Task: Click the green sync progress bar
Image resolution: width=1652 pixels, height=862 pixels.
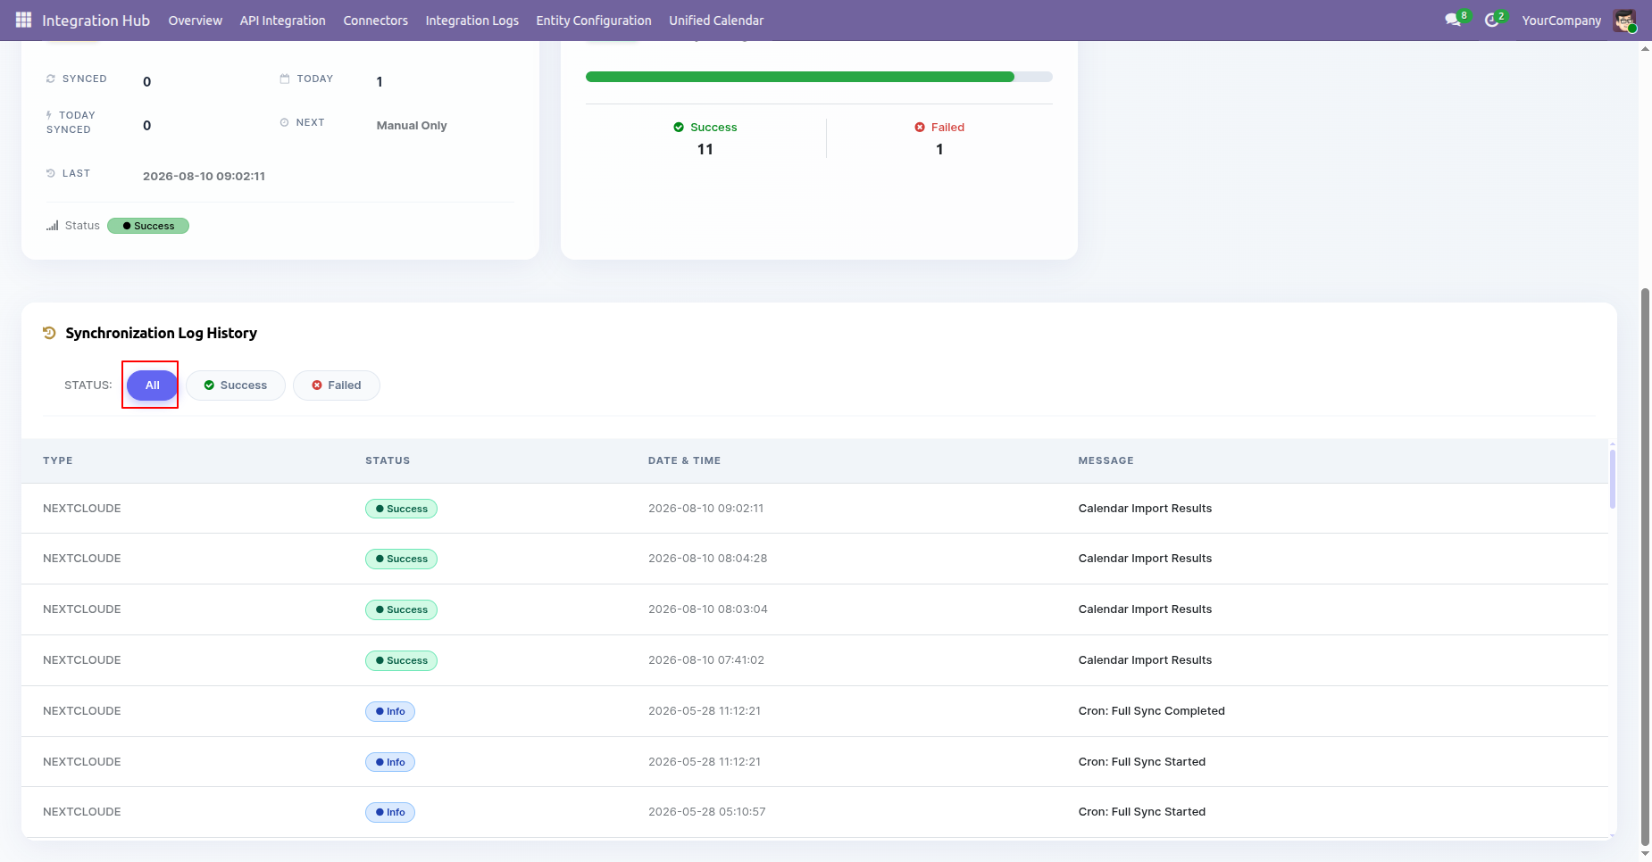Action: tap(800, 77)
